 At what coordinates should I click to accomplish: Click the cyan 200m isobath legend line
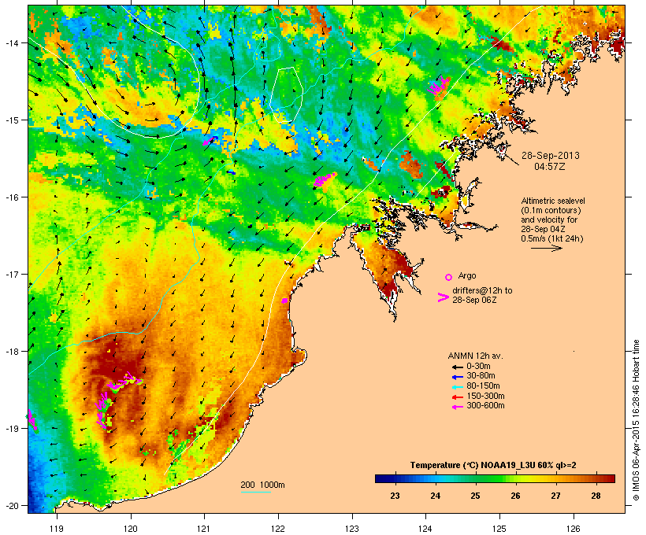point(255,493)
